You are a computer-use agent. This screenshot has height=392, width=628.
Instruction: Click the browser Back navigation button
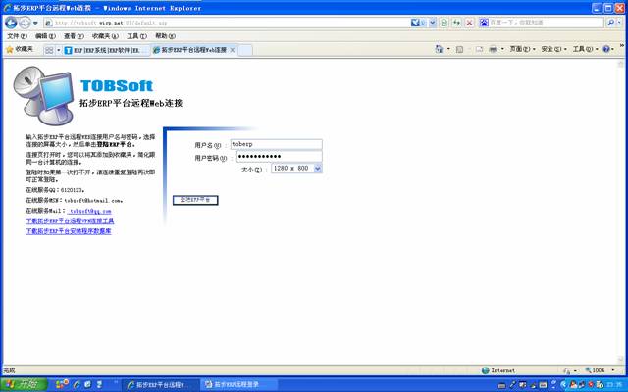11,22
